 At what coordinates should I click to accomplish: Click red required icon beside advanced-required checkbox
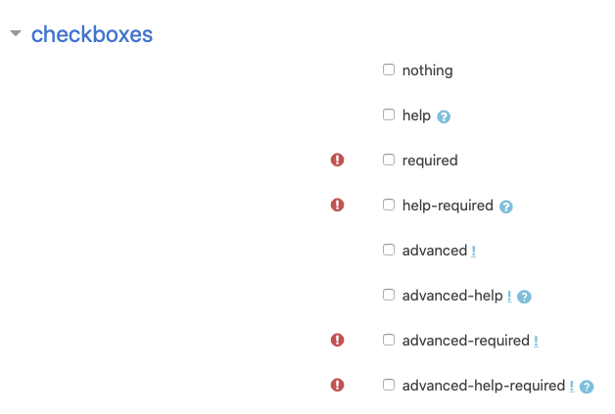[x=337, y=340]
